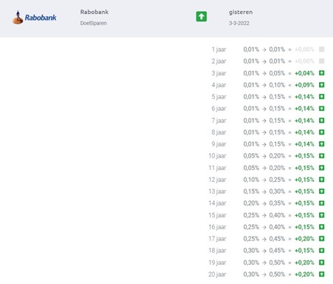The width and height of the screenshot is (333, 284).
Task: Click the 3-3-2022 date text
Action: [x=239, y=23]
